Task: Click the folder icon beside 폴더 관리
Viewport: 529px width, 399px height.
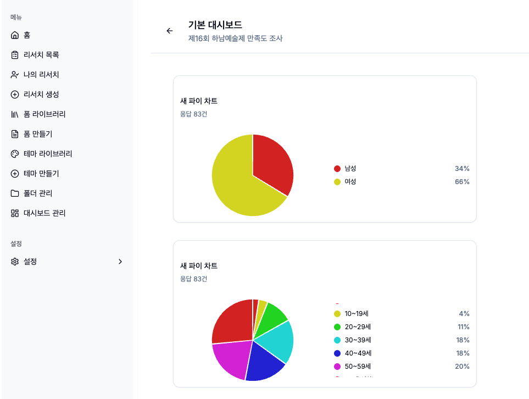Action: click(15, 193)
